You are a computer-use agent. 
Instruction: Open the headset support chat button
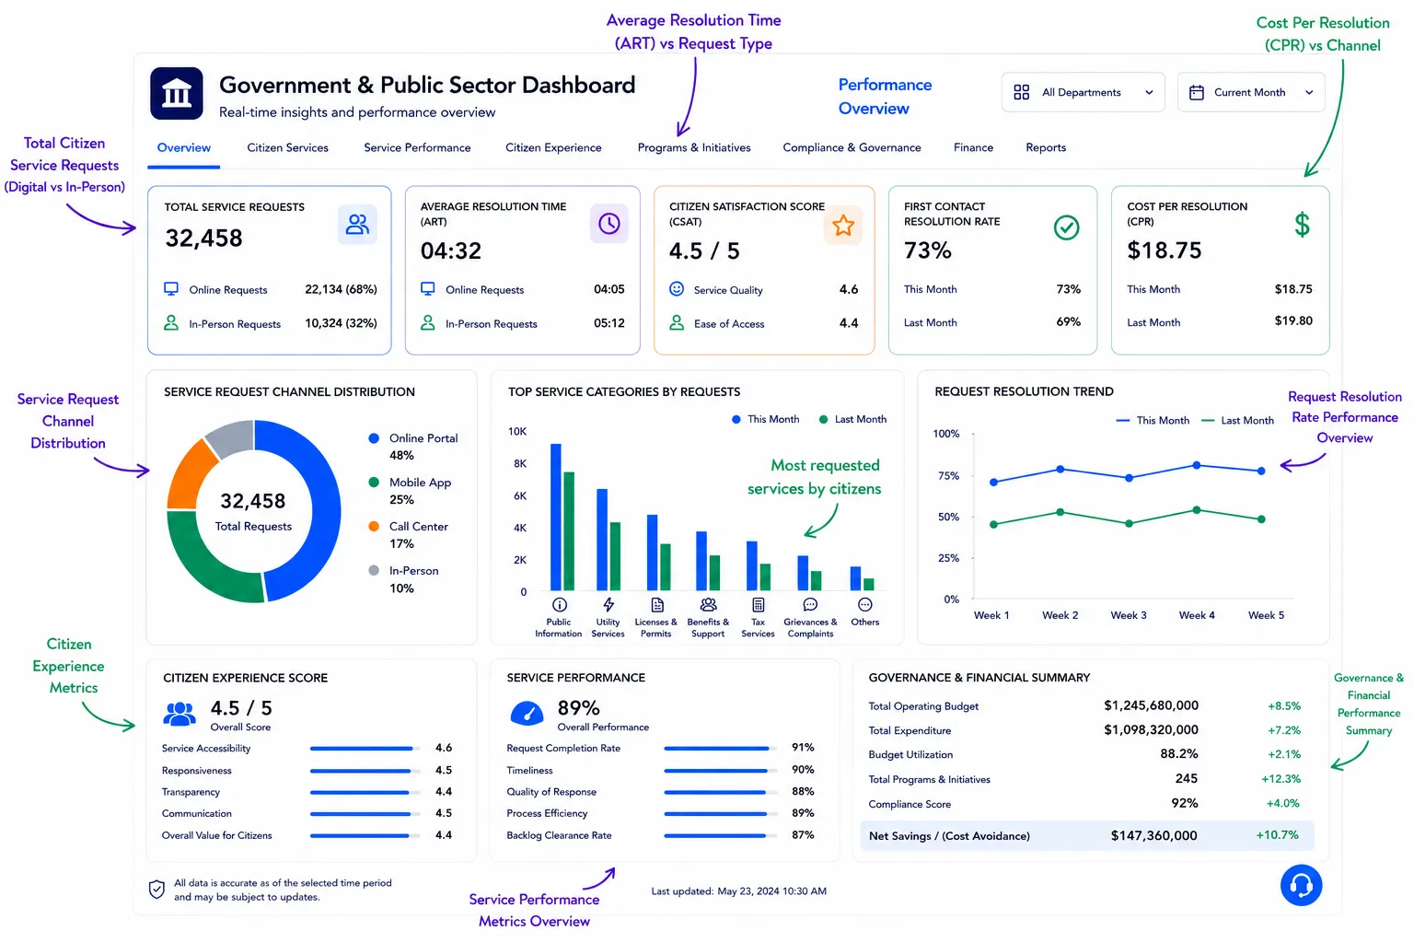(1301, 885)
